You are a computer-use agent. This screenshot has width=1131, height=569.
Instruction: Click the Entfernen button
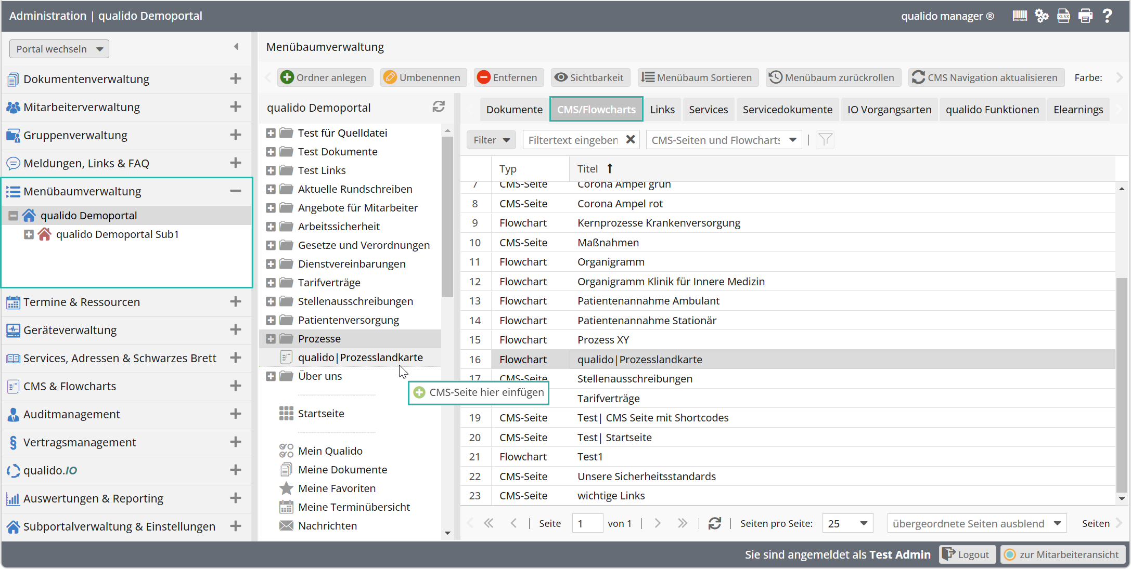point(508,77)
